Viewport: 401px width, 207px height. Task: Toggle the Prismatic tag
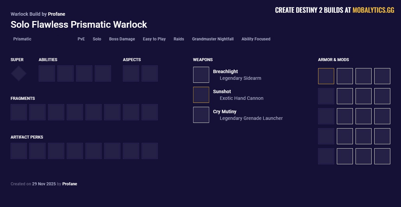coord(22,39)
